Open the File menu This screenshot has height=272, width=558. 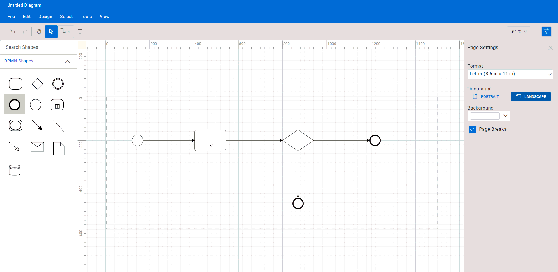pos(11,17)
